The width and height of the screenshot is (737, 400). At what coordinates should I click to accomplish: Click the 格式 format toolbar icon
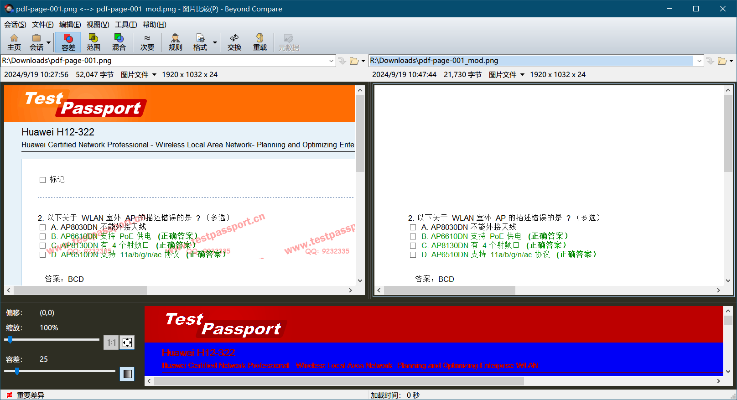[x=200, y=42]
